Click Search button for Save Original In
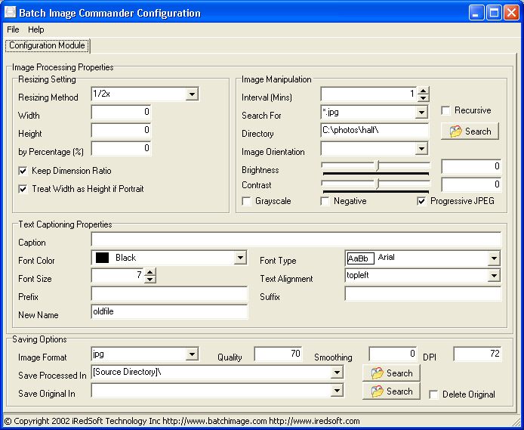 click(x=391, y=391)
